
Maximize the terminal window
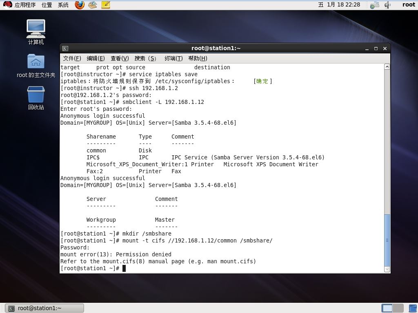click(376, 48)
